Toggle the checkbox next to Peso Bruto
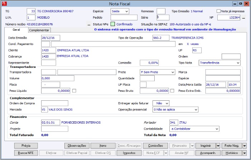The image size is (251, 160). click(x=172, y=91)
